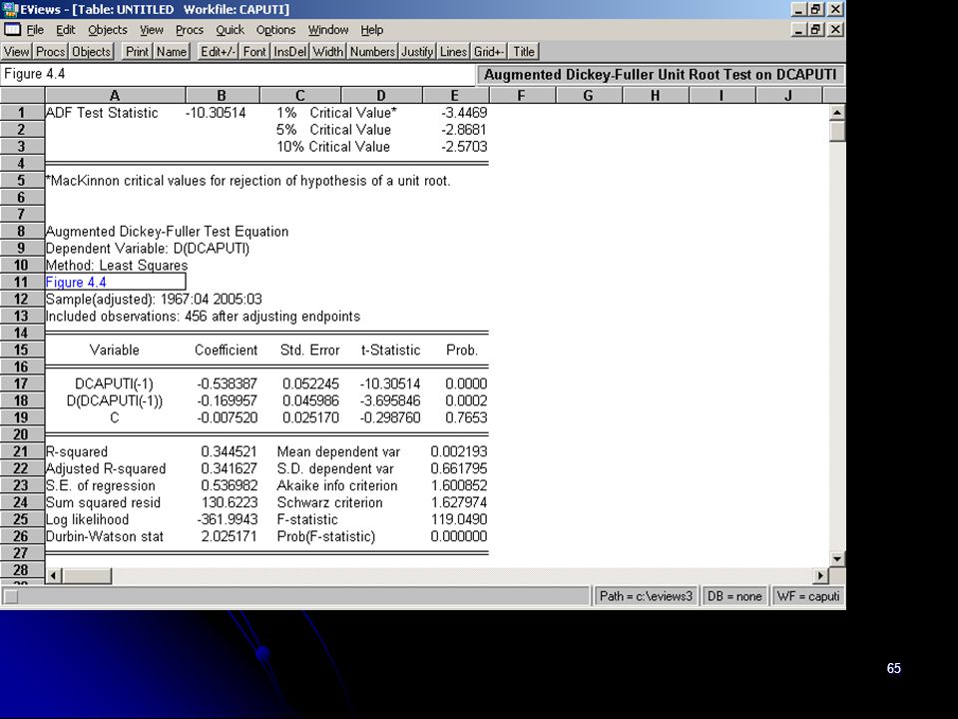Select row 11 header

click(x=22, y=282)
